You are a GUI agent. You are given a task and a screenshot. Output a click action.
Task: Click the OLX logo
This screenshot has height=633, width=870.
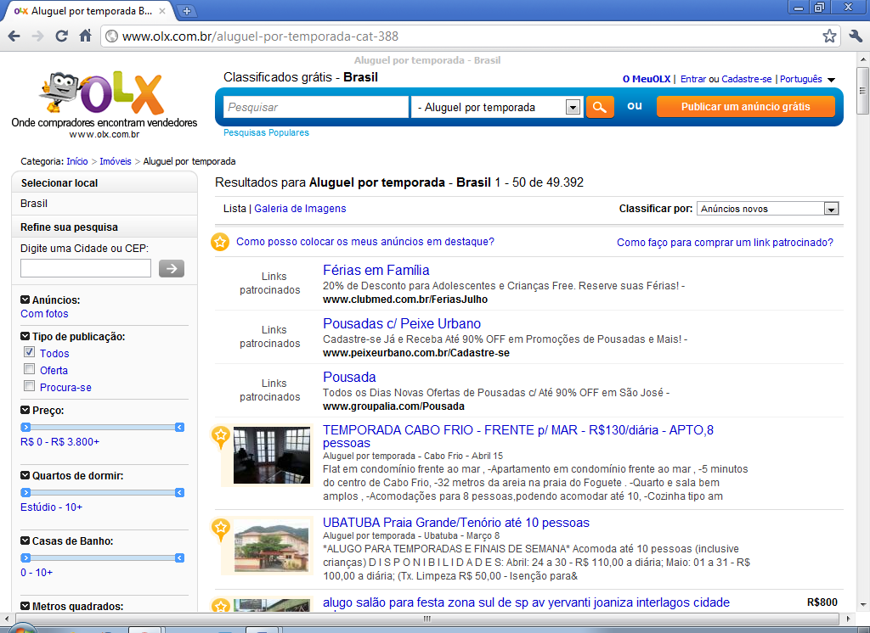(x=104, y=93)
